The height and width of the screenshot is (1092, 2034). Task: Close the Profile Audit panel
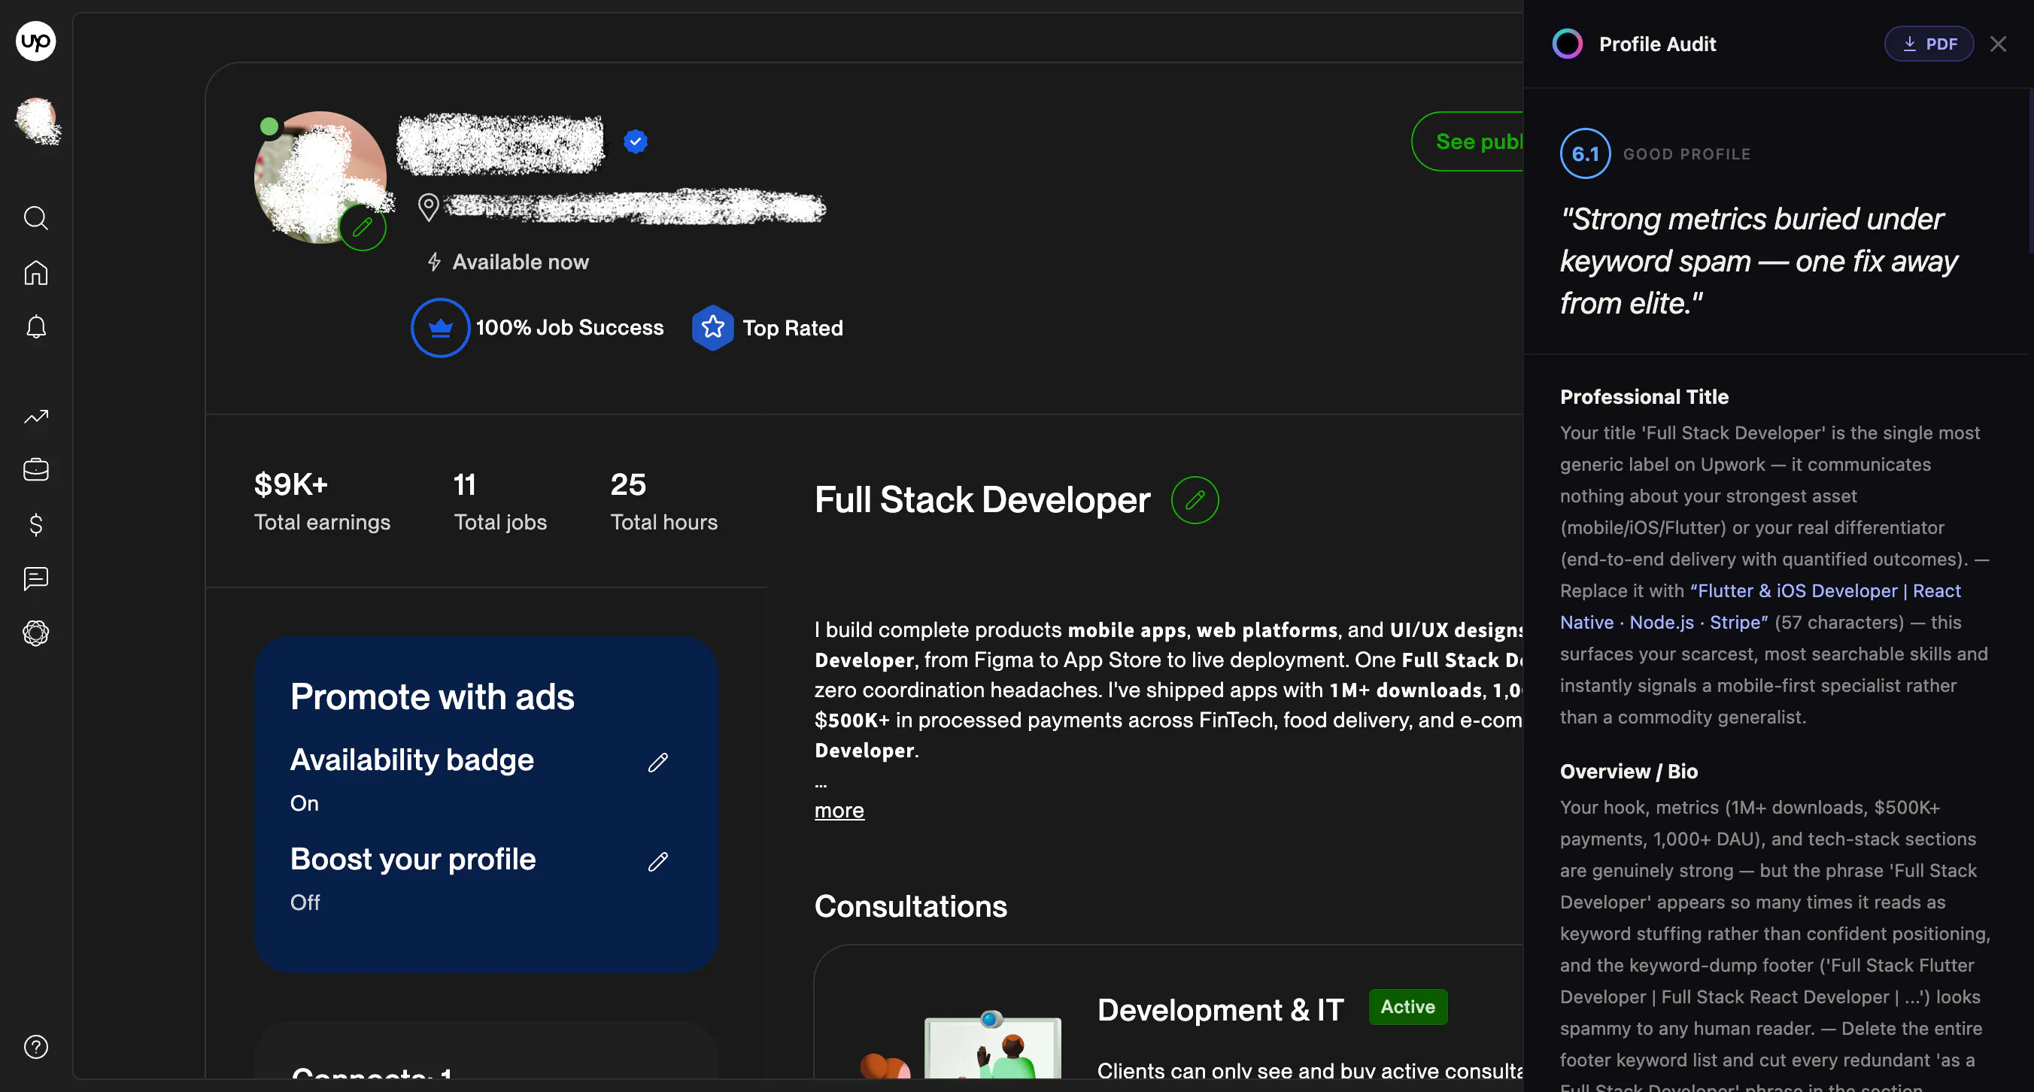pyautogui.click(x=1999, y=44)
